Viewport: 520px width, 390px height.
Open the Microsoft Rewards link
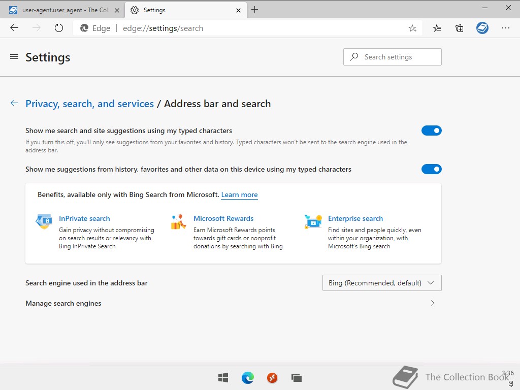coord(223,218)
